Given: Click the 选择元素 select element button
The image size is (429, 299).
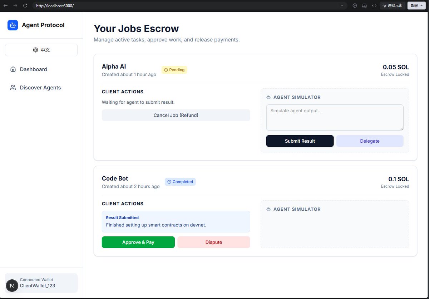Looking at the screenshot, I should tap(392, 6).
